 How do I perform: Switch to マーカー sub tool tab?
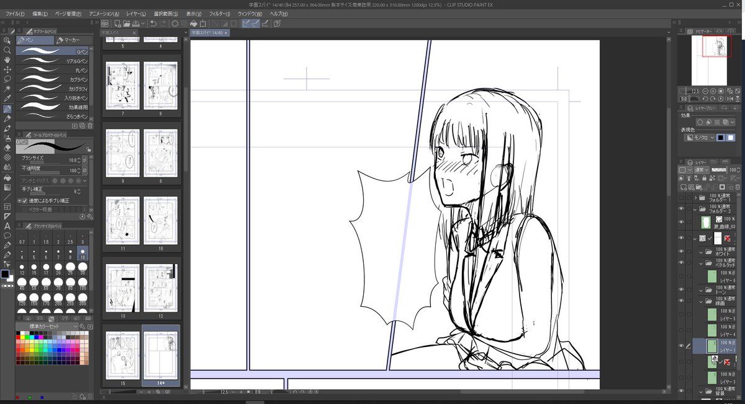click(x=73, y=40)
